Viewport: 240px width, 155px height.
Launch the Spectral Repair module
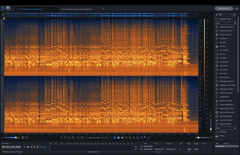[226, 116]
